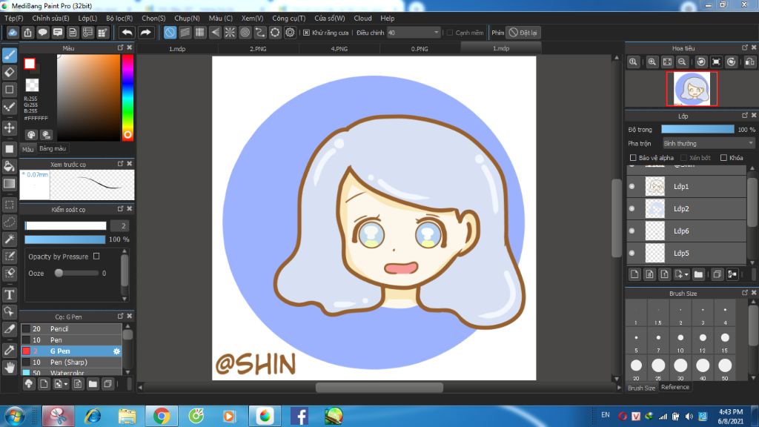Enable the parallel lines snap guide
The width and height of the screenshot is (759, 427).
tap(185, 33)
